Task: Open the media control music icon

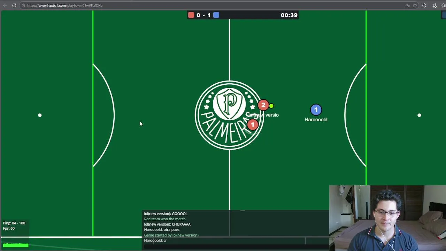Action: coord(435,6)
